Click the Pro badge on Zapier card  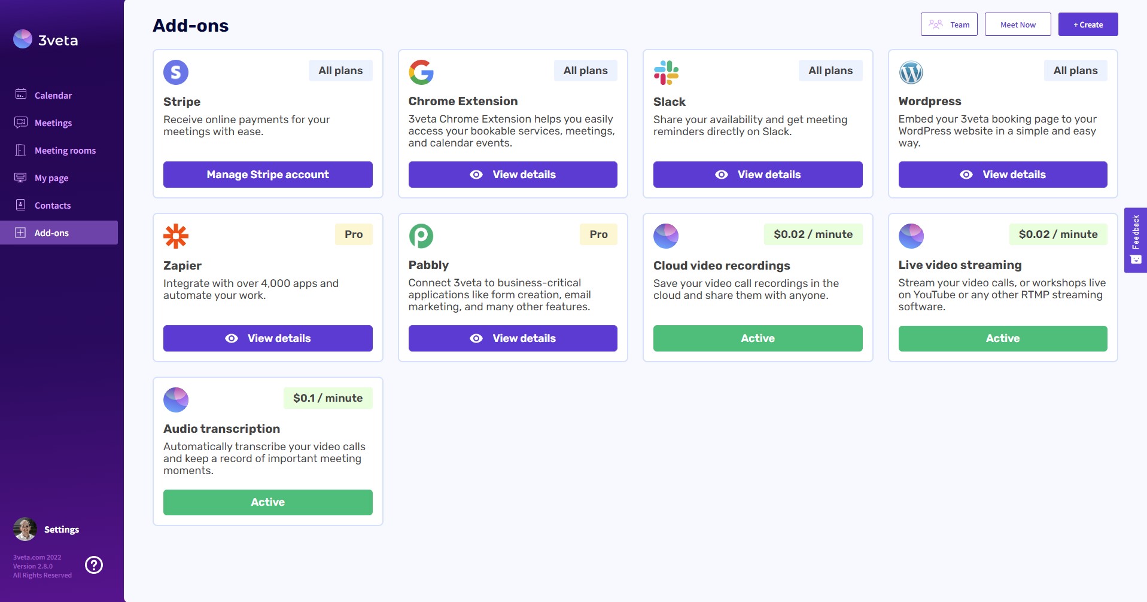[354, 234]
